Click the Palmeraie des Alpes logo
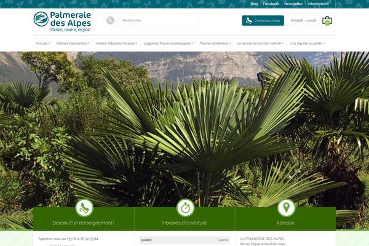Image resolution: width=369 pixels, height=246 pixels. pos(62,22)
